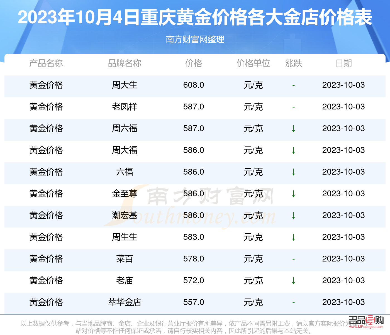Select the 608.0 price value for 周大生
Viewport: 390px width, 335px height.
pos(194,85)
